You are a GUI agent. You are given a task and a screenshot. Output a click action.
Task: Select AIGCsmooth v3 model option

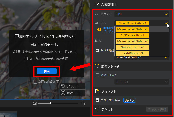click(x=132, y=35)
